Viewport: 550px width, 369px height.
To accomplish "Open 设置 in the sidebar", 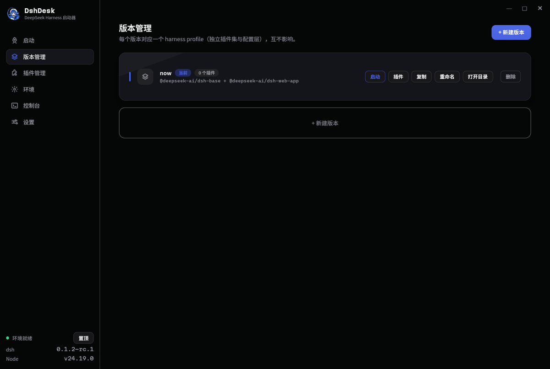I will [x=50, y=122].
